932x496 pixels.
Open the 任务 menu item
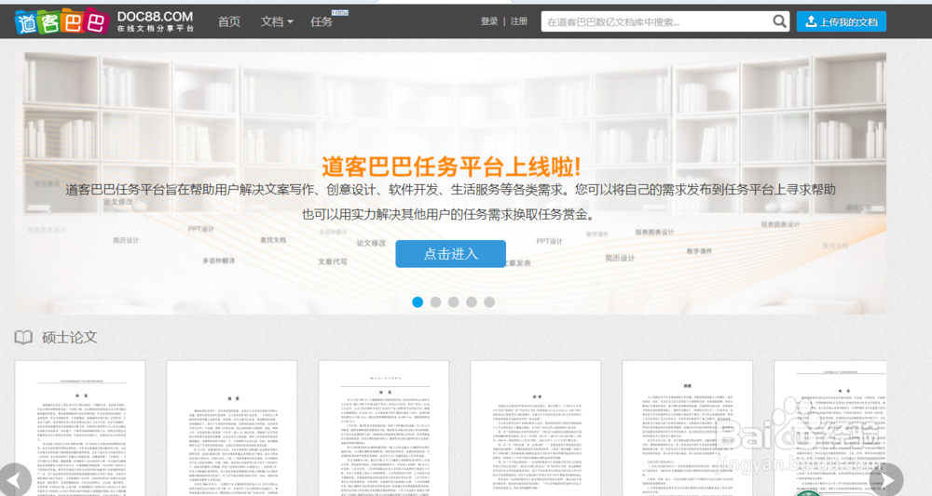322,22
